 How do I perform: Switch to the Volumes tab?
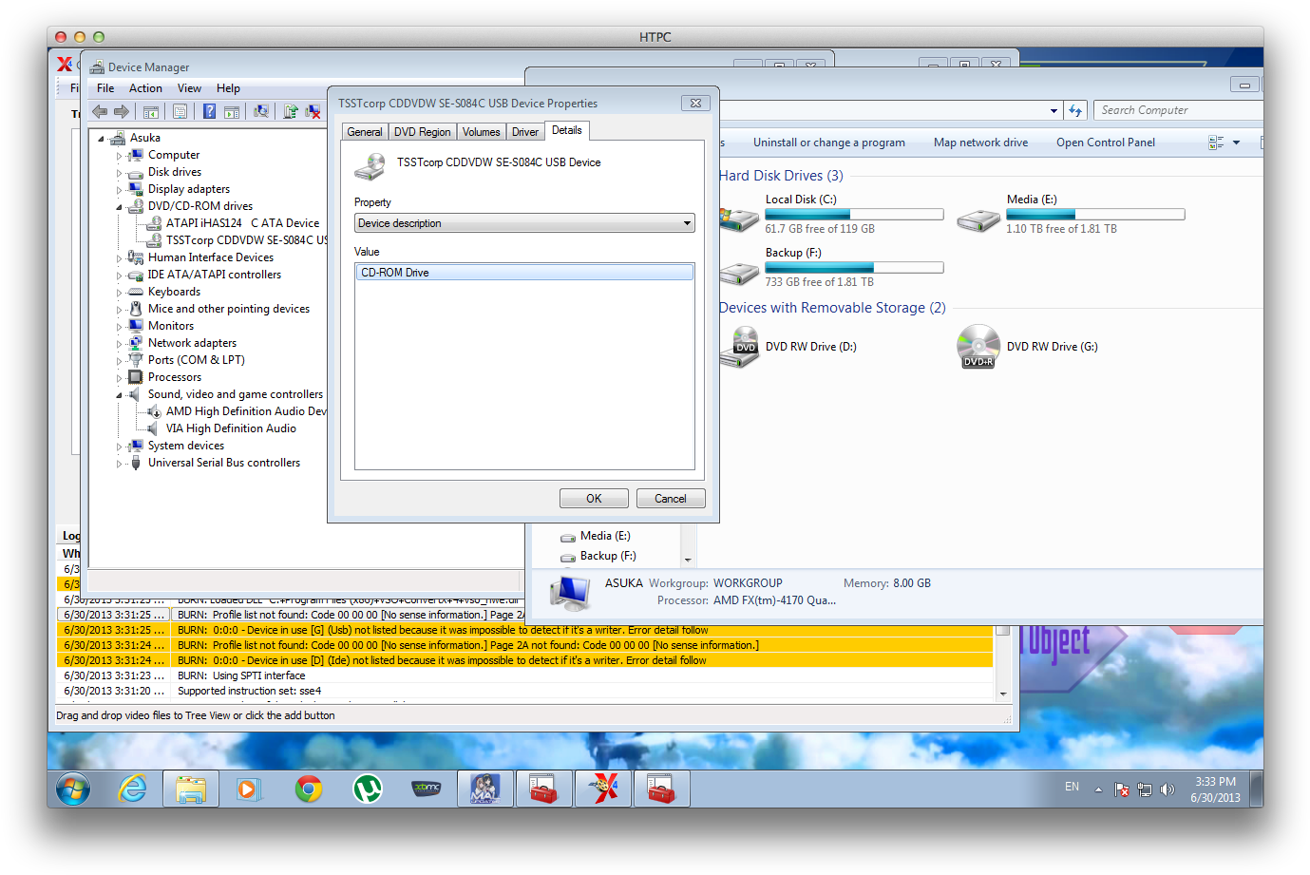[x=482, y=132]
